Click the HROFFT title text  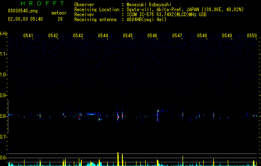(x=43, y=3)
